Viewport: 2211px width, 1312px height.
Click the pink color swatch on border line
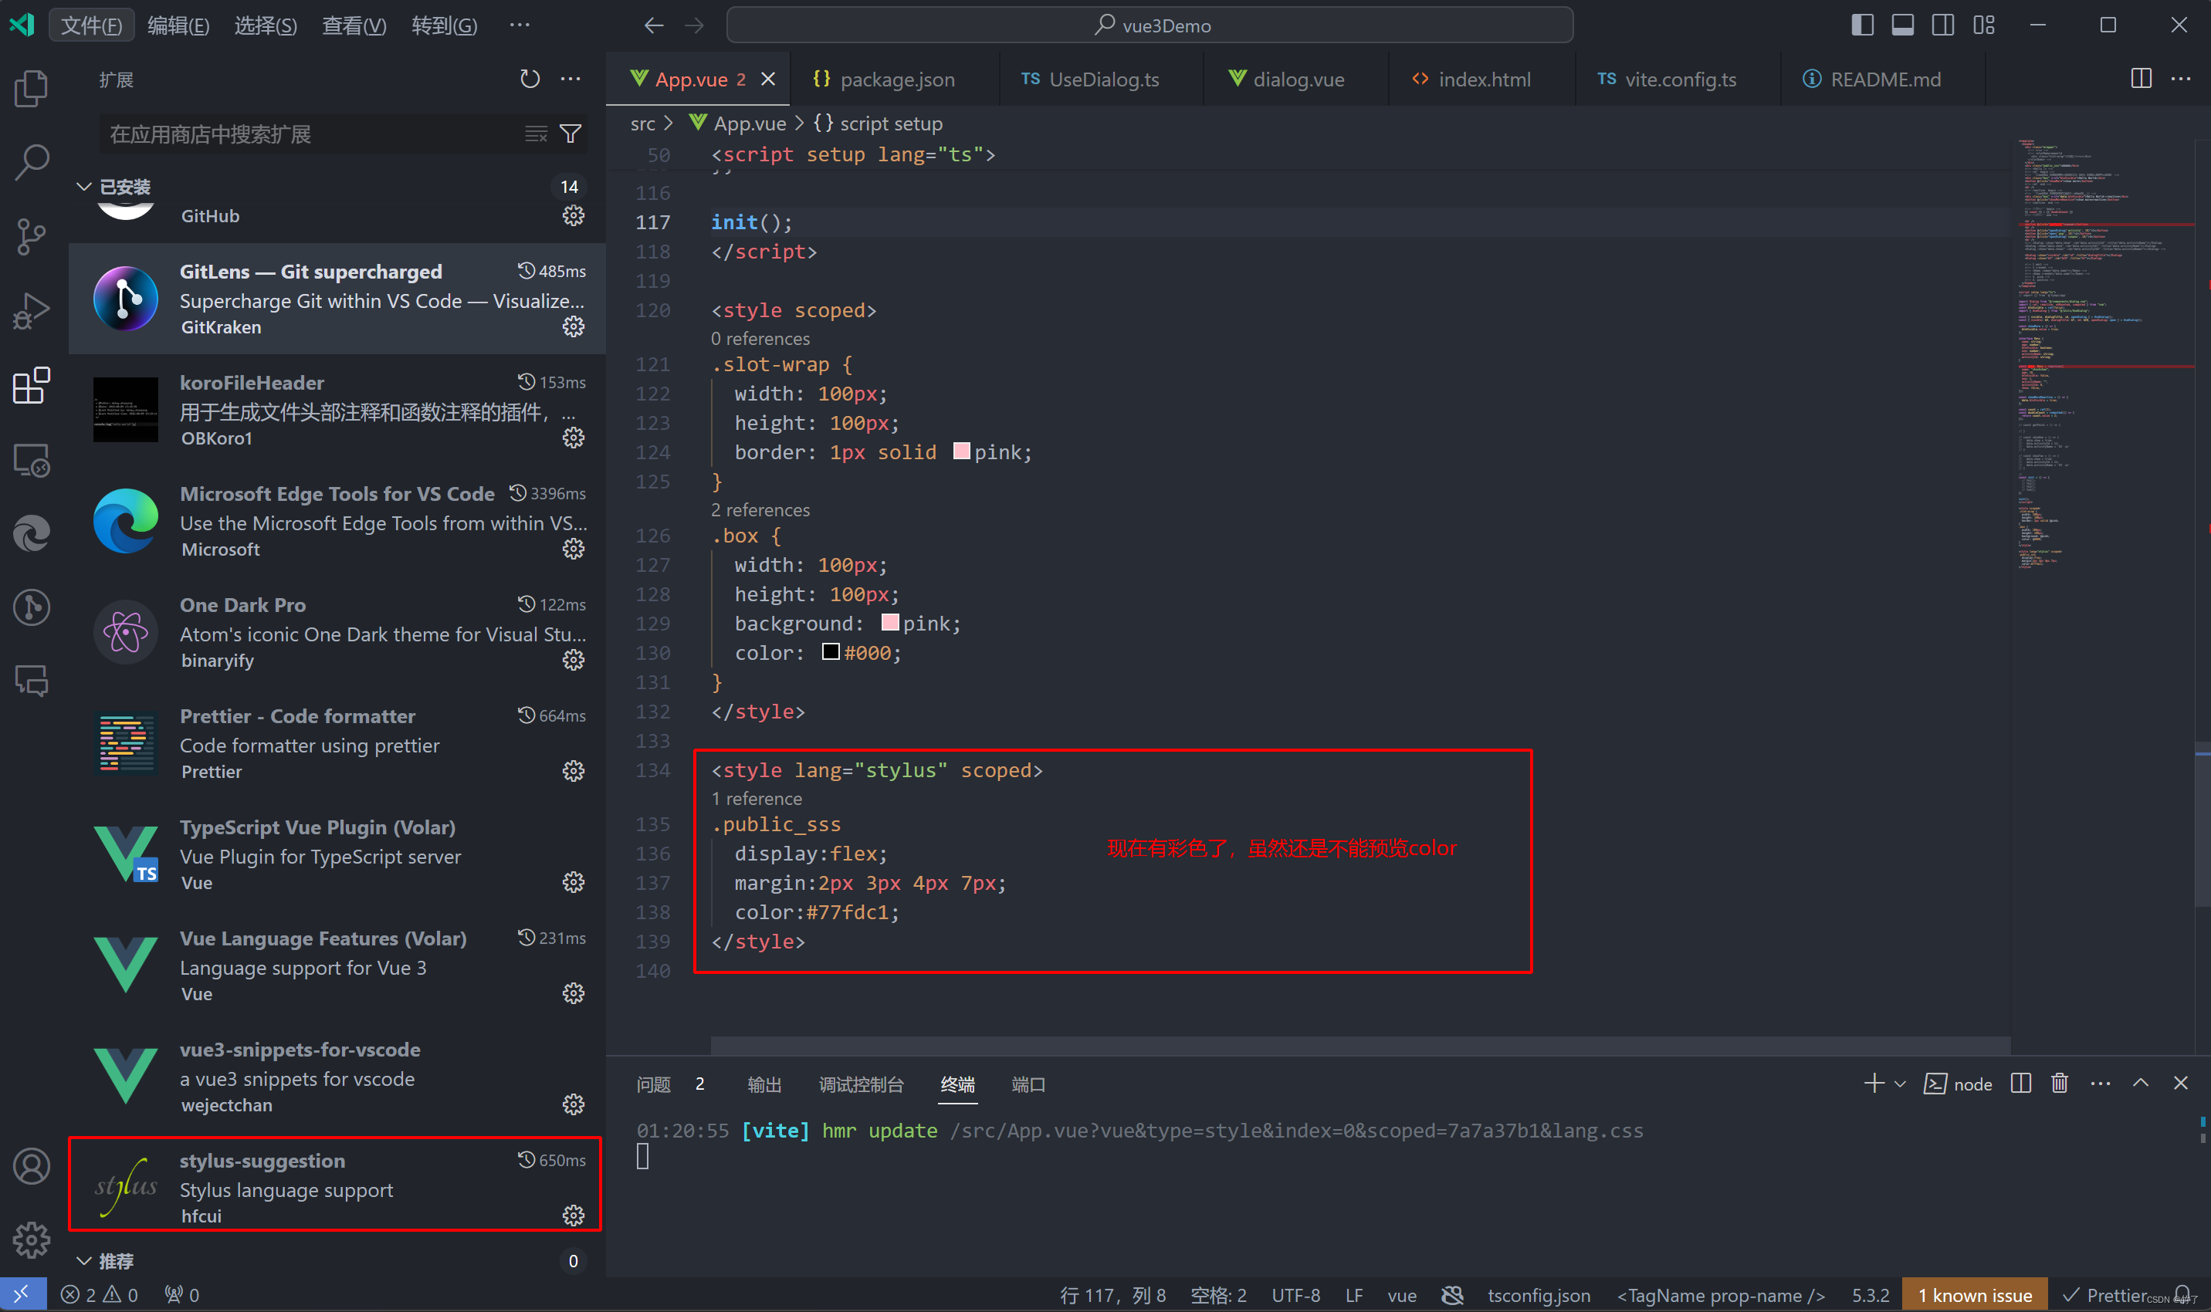click(x=961, y=451)
